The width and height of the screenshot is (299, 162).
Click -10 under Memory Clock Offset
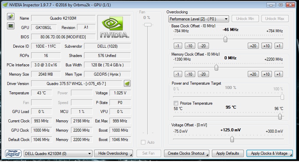tap(190, 74)
